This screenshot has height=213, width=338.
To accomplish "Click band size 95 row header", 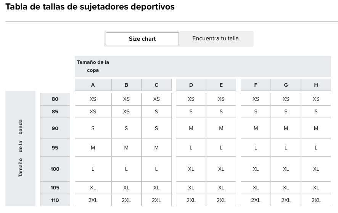I will [55, 148].
